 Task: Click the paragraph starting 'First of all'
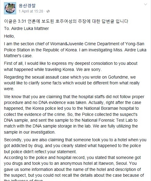(x=71, y=66)
